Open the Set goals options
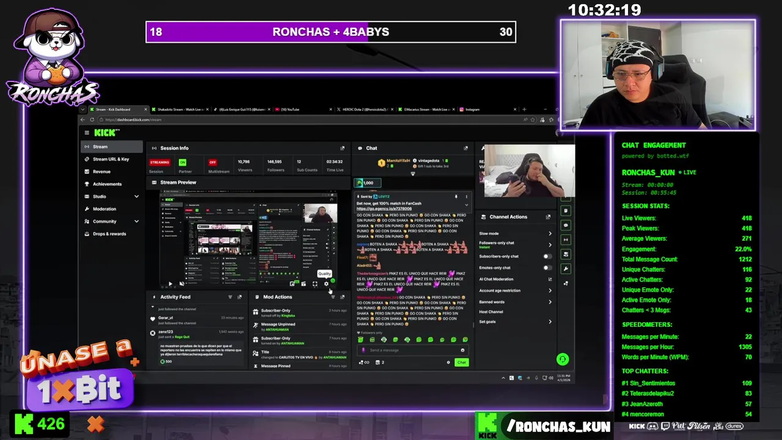The image size is (782, 440). [x=515, y=321]
